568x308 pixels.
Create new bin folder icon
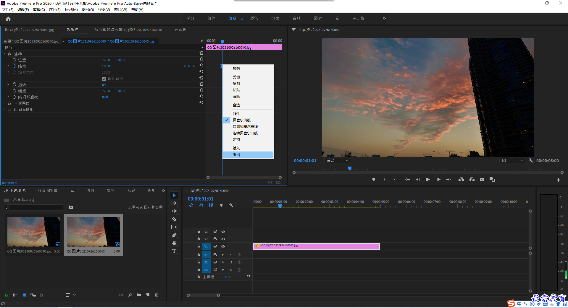pos(139,295)
